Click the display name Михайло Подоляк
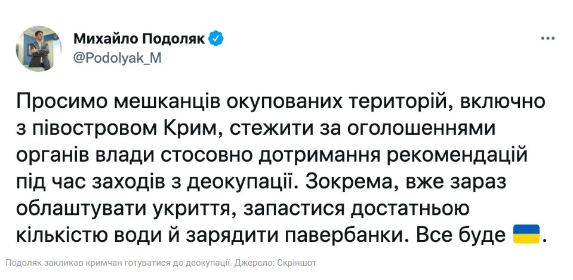This screenshot has width=573, height=280. coord(139,39)
